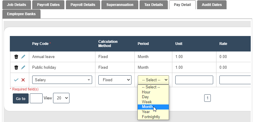Delete the Public holiday row
Image resolution: width=254 pixels, height=122 pixels.
pos(16,67)
